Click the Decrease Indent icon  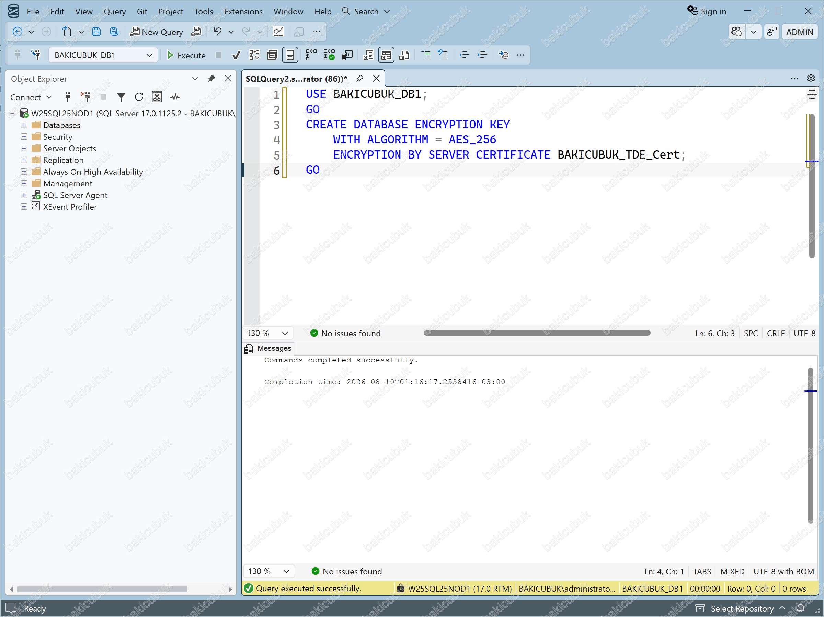pyautogui.click(x=464, y=55)
